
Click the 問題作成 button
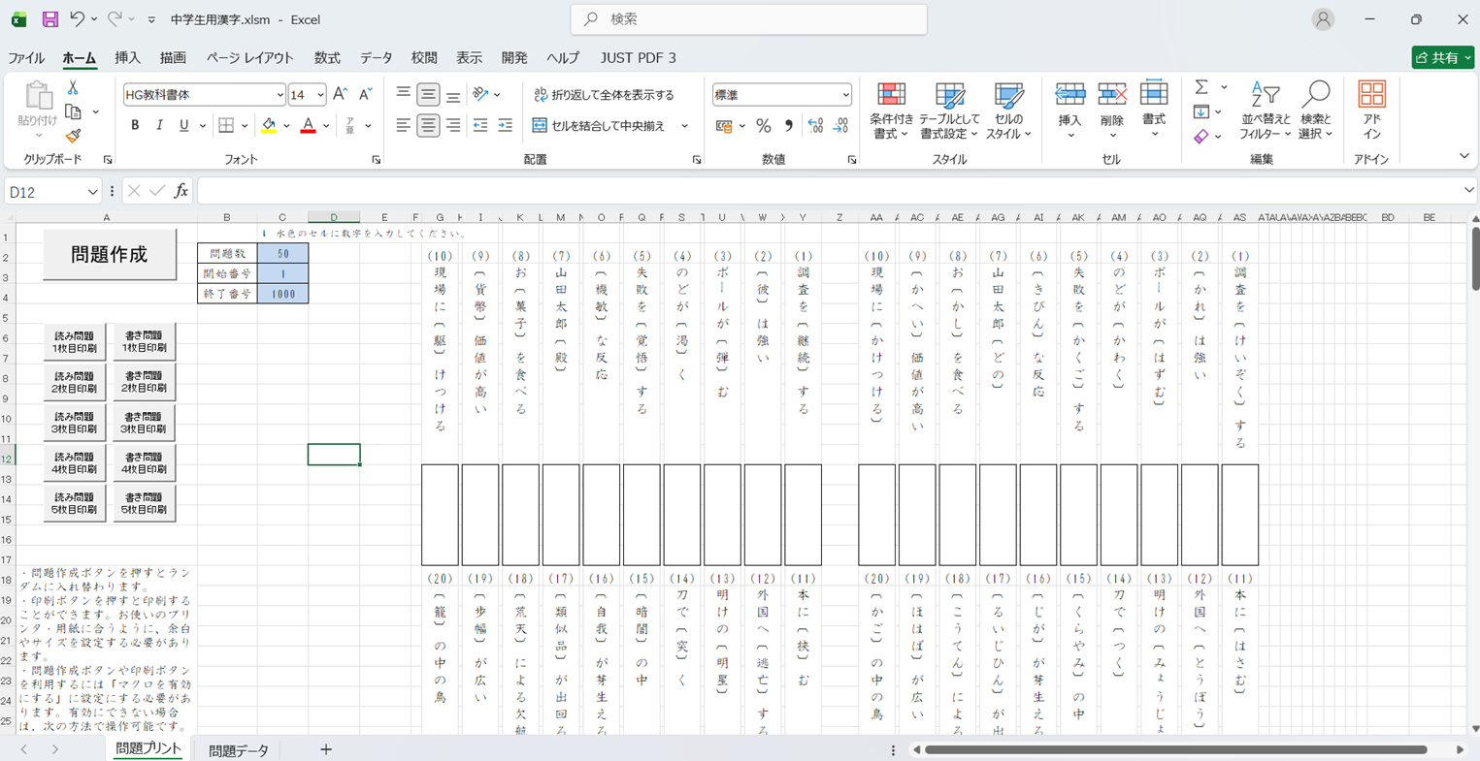click(x=110, y=254)
